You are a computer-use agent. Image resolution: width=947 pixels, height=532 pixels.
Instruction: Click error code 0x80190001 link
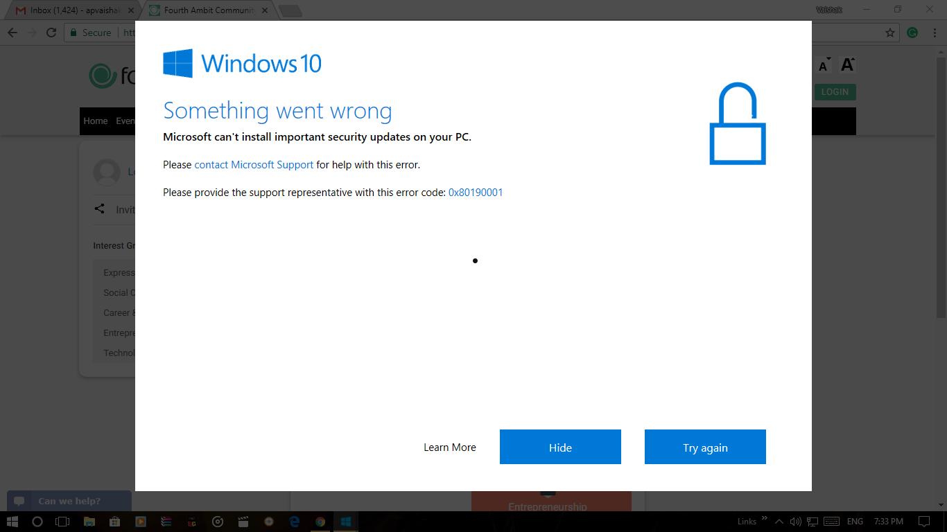click(476, 193)
